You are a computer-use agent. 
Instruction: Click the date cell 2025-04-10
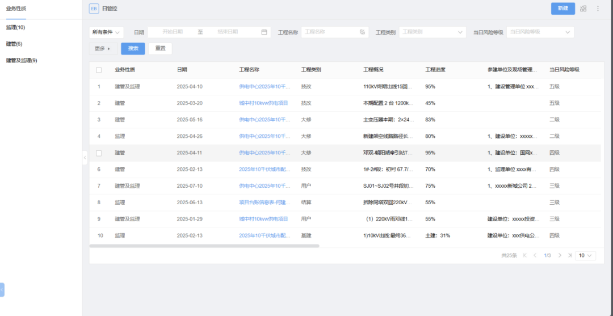tap(190, 87)
